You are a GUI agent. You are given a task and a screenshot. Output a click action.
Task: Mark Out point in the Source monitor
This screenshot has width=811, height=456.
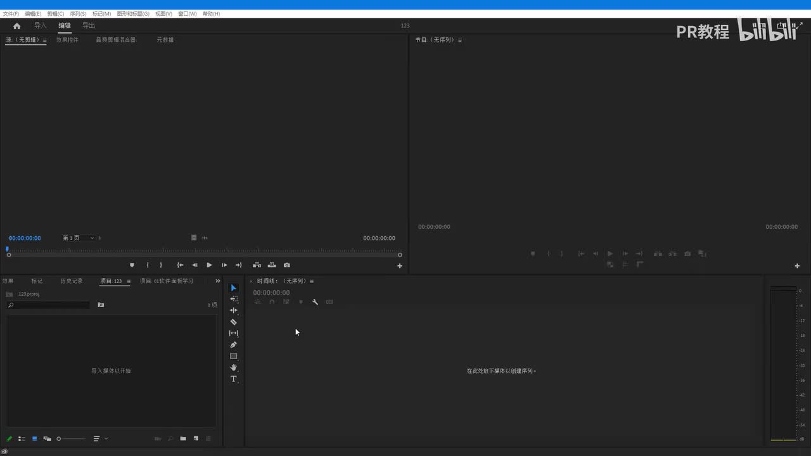pos(161,265)
